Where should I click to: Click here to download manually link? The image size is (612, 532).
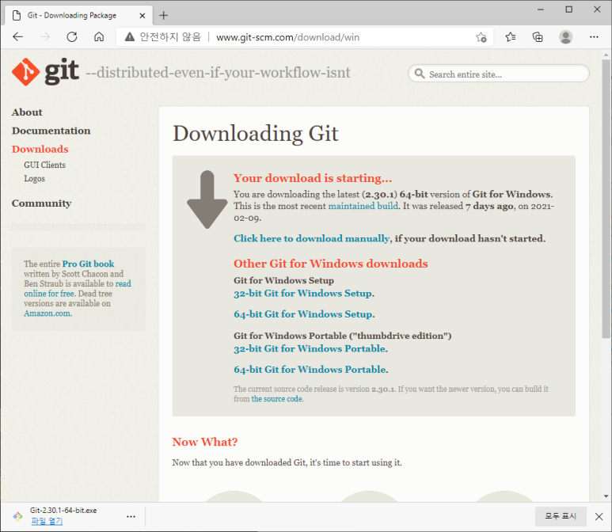(x=311, y=238)
